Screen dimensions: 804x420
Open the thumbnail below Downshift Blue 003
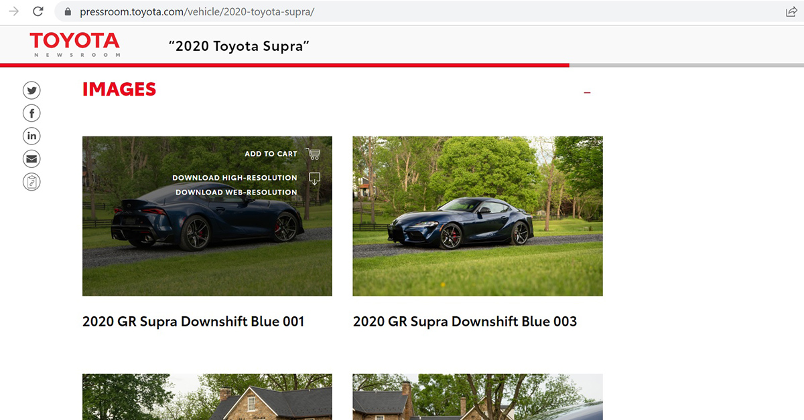(x=478, y=397)
